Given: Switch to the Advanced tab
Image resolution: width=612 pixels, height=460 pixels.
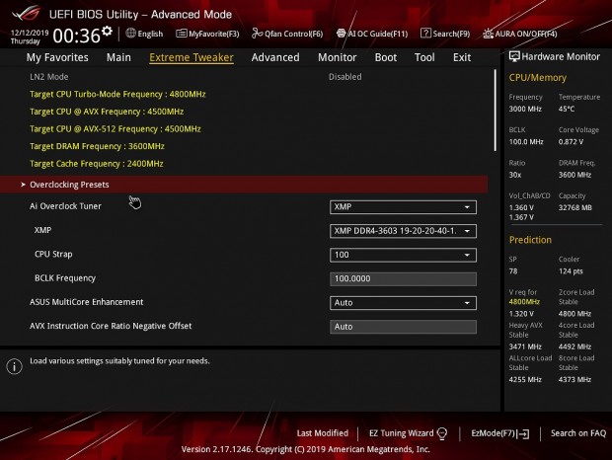Looking at the screenshot, I should pyautogui.click(x=275, y=57).
